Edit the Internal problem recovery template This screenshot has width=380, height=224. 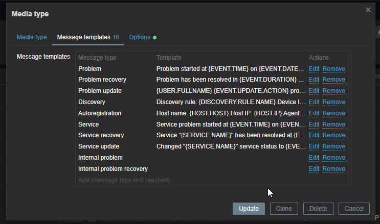pyautogui.click(x=314, y=169)
